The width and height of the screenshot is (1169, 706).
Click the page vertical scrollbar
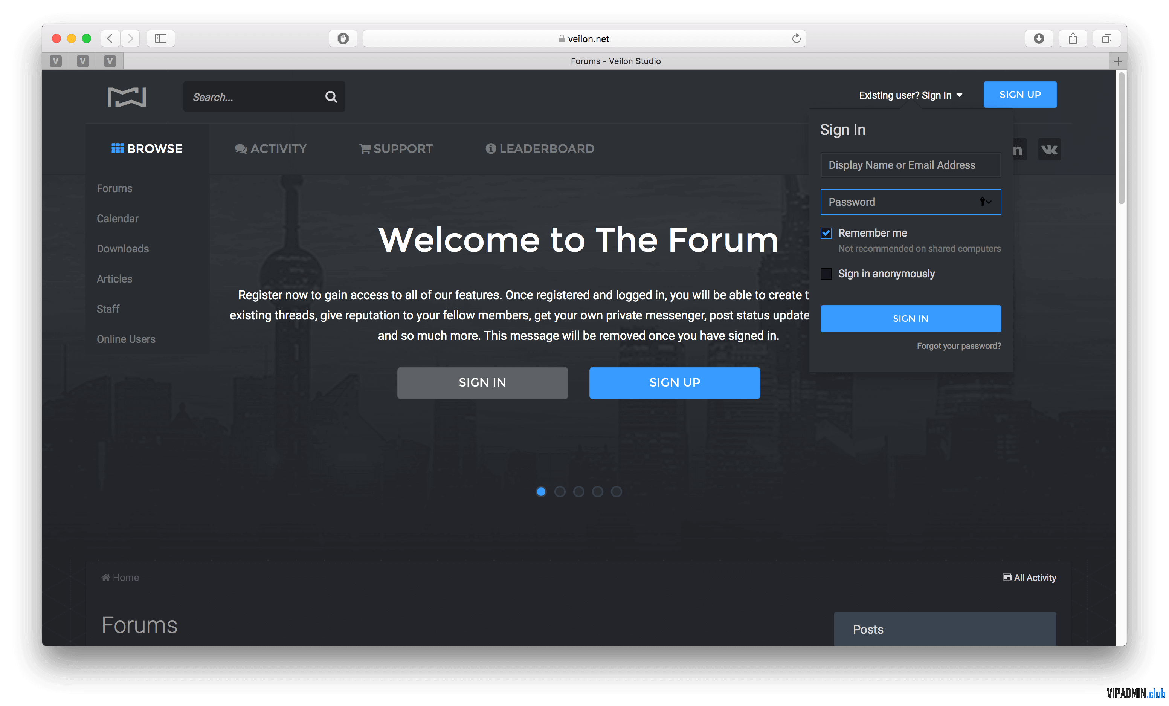click(1121, 138)
